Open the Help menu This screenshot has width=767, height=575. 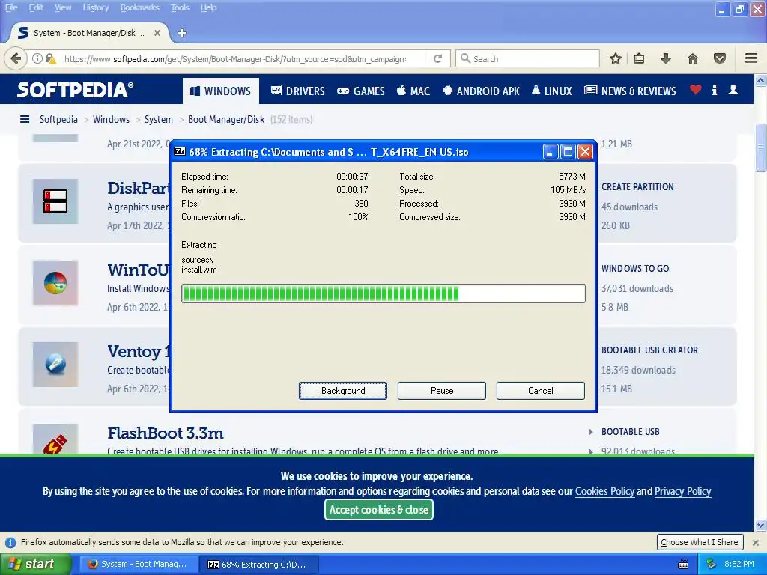click(208, 7)
